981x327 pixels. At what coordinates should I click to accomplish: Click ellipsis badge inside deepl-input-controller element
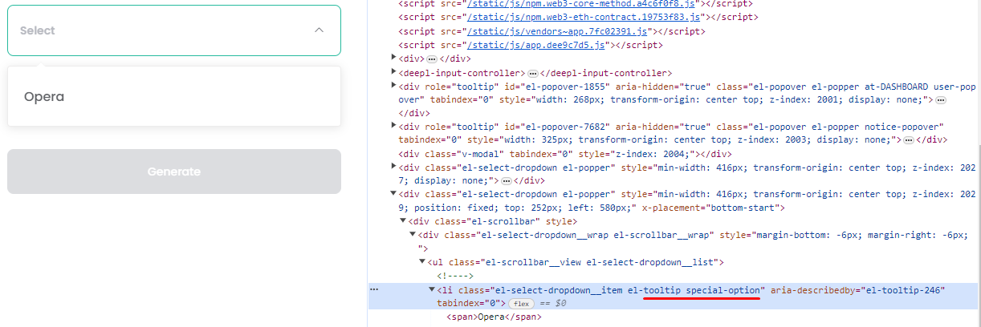click(x=533, y=73)
